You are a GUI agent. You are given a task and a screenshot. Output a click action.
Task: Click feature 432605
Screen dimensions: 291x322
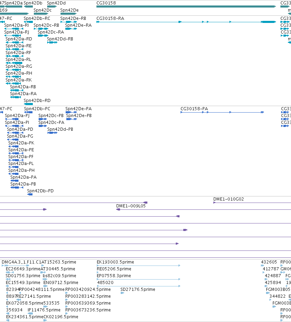pos(269,262)
